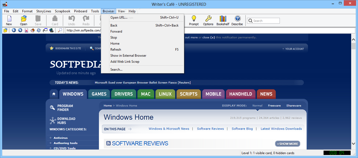This screenshot has width=358, height=158.
Task: Open Windows & Microsoft News link
Action: (169, 129)
